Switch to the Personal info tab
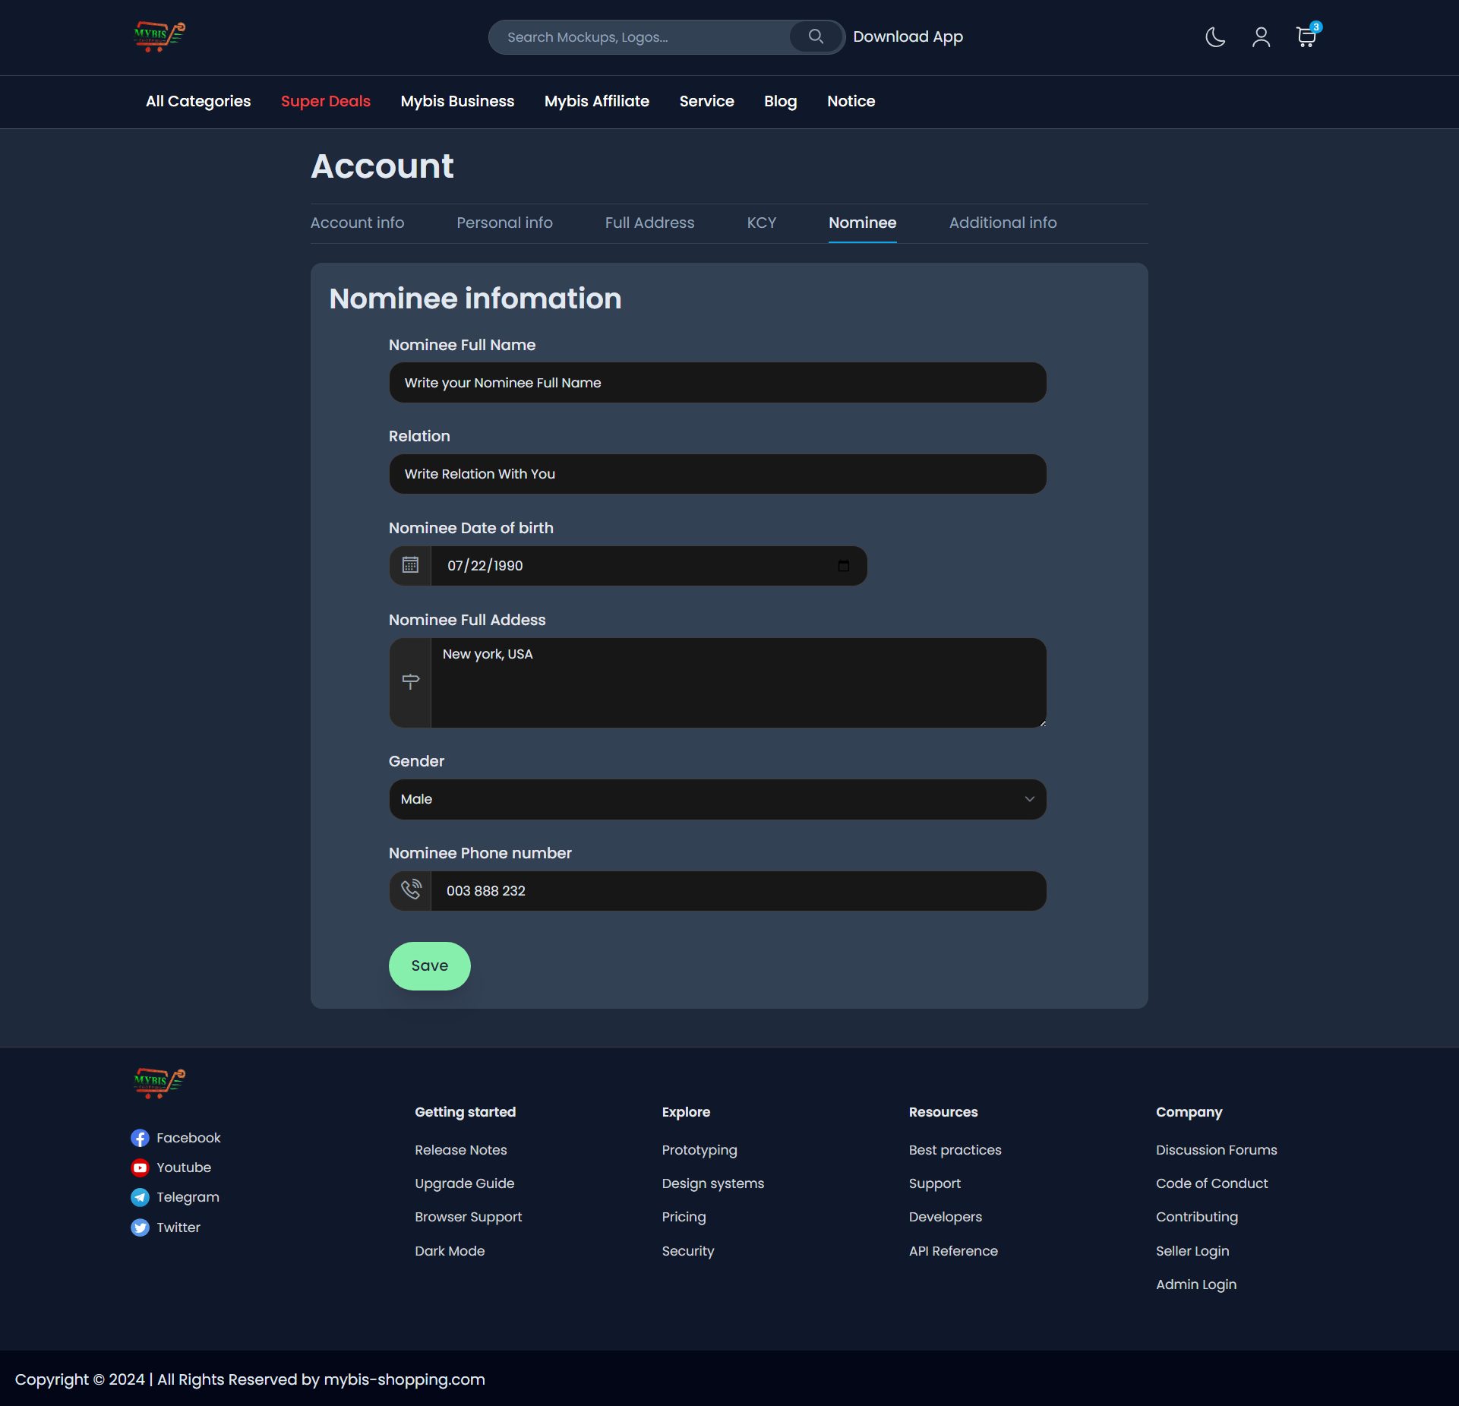The height and width of the screenshot is (1406, 1459). pyautogui.click(x=504, y=223)
